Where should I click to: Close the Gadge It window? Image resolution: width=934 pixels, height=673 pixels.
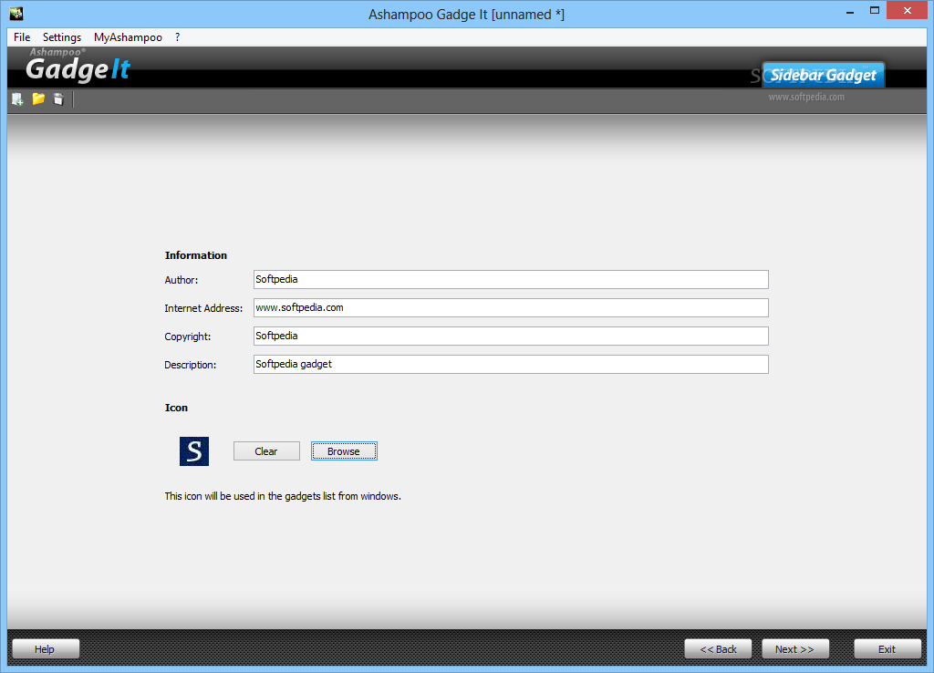tap(908, 11)
